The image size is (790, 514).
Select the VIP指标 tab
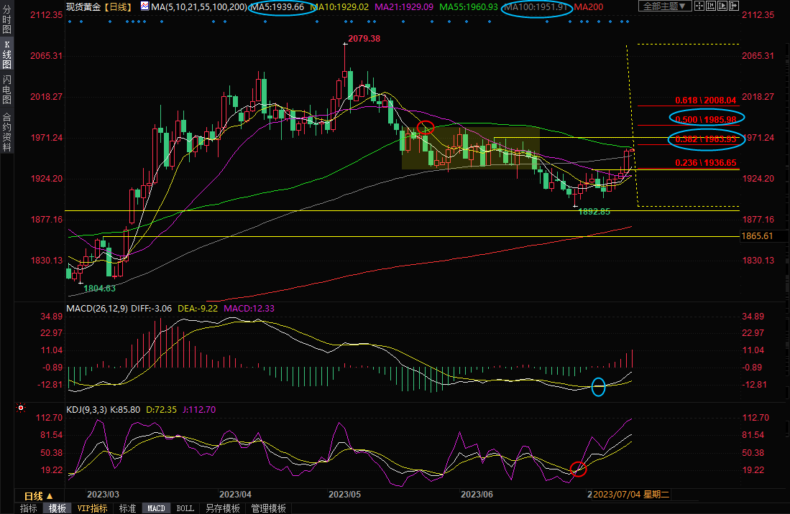(x=92, y=508)
